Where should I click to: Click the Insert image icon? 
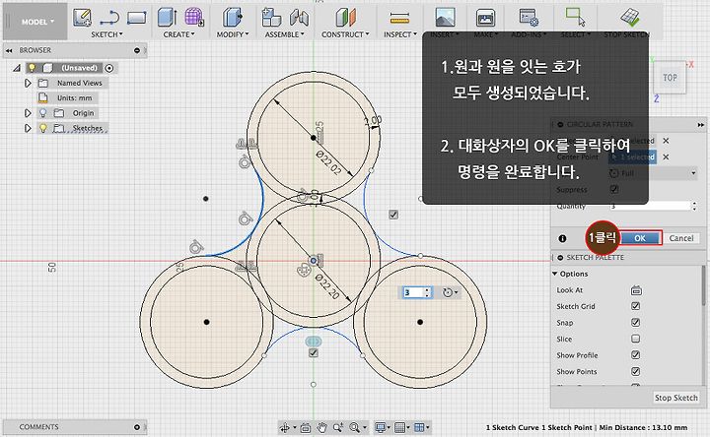445,18
